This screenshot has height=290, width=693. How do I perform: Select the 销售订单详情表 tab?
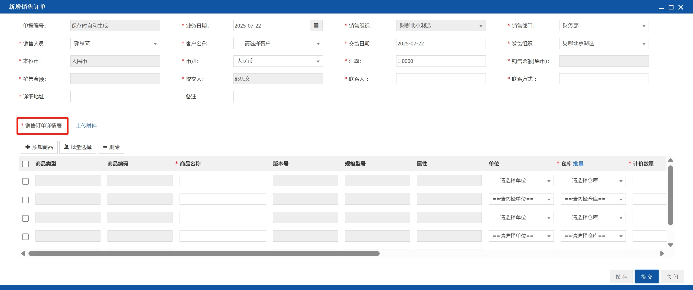pyautogui.click(x=43, y=126)
